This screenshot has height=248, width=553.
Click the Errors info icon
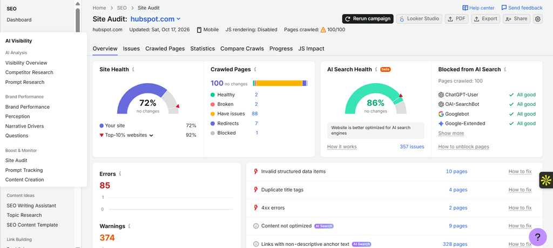(120, 173)
